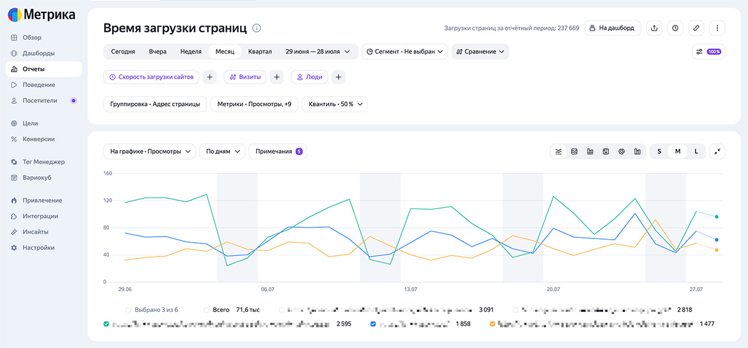Collapse chart with arrows icon

(x=717, y=151)
